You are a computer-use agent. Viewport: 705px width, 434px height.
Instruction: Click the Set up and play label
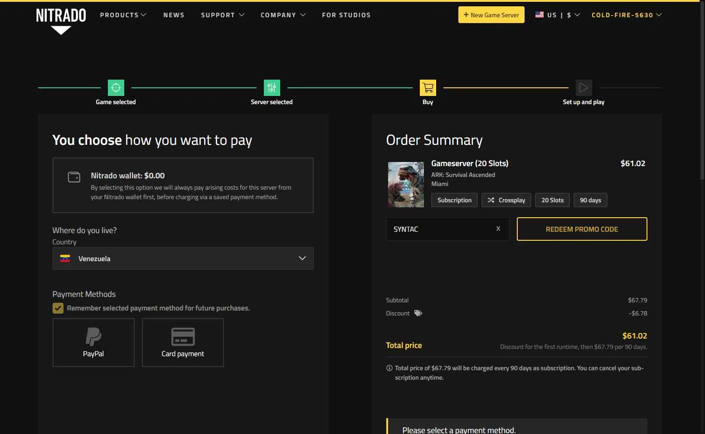(x=583, y=102)
